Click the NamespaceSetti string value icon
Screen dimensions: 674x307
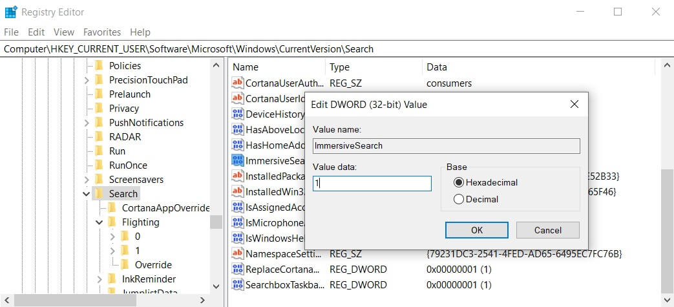(x=237, y=254)
